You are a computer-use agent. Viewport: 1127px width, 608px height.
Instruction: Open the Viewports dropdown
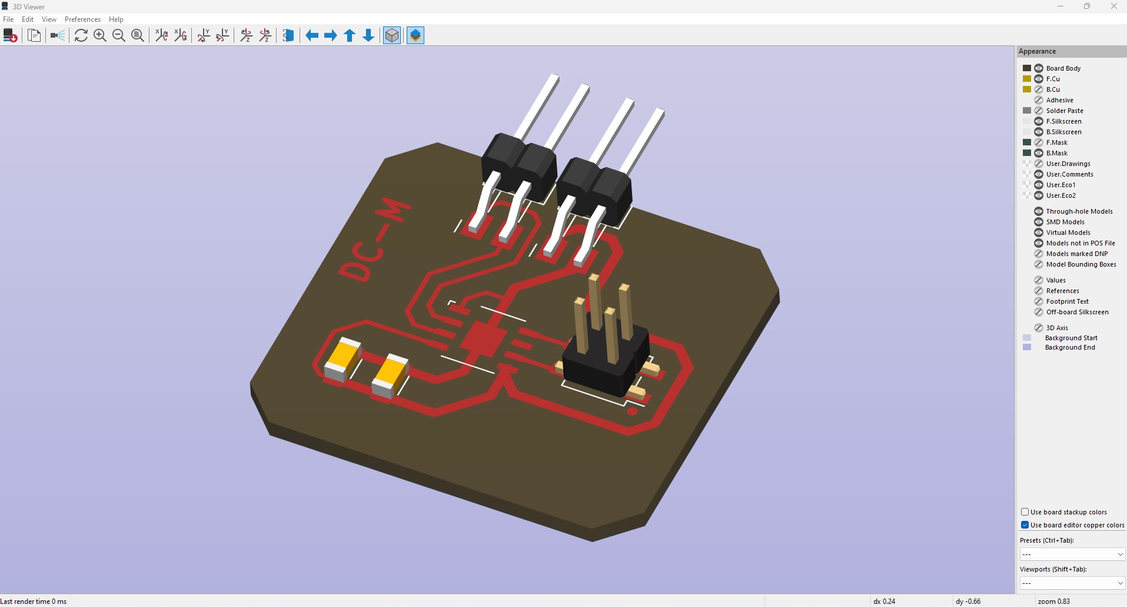(1072, 583)
